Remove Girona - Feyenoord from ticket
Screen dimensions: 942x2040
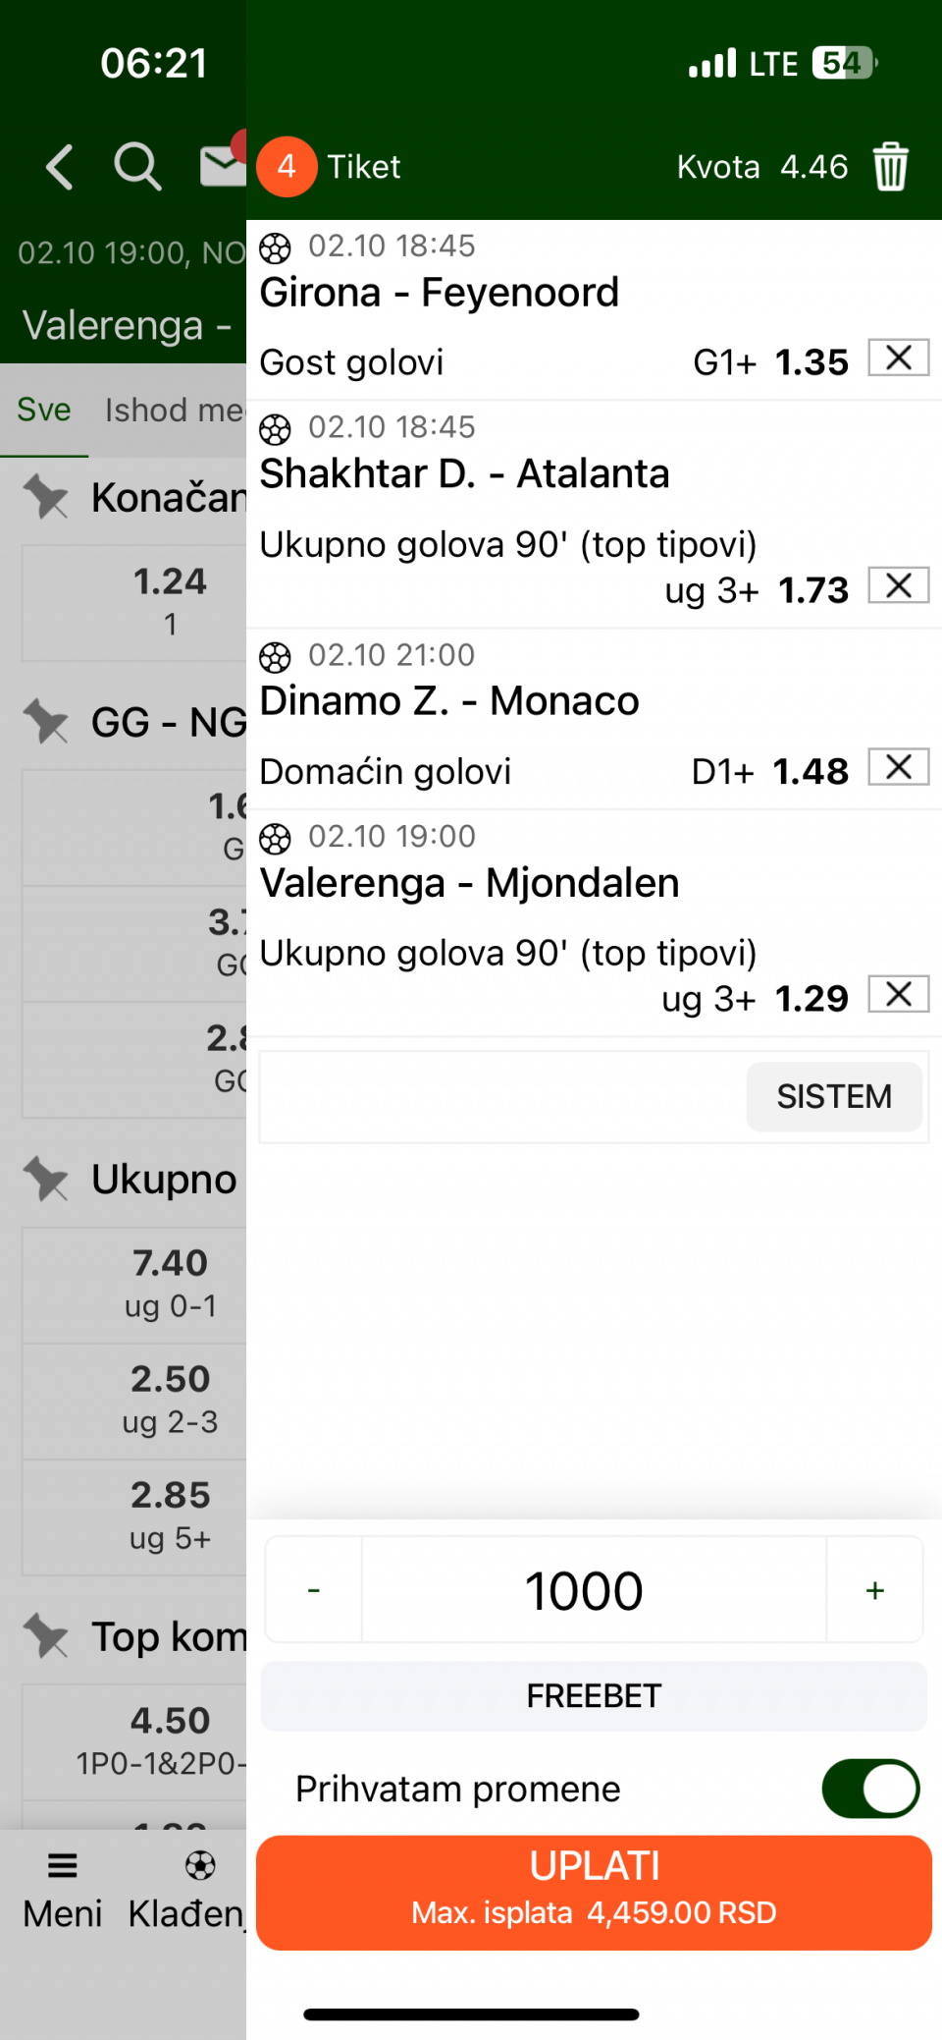(898, 358)
